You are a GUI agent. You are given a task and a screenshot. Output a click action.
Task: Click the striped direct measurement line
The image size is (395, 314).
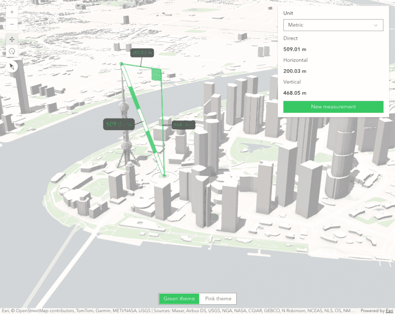pos(143,121)
